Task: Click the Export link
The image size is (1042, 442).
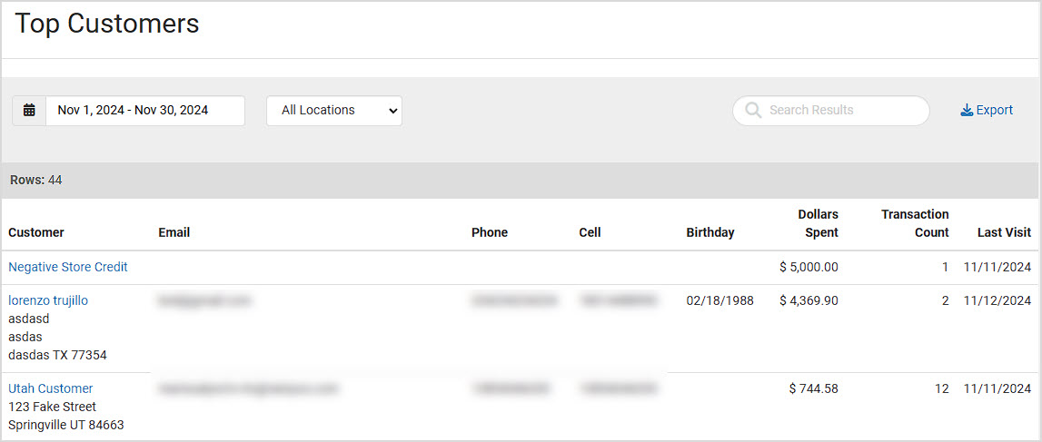Action: click(x=987, y=110)
